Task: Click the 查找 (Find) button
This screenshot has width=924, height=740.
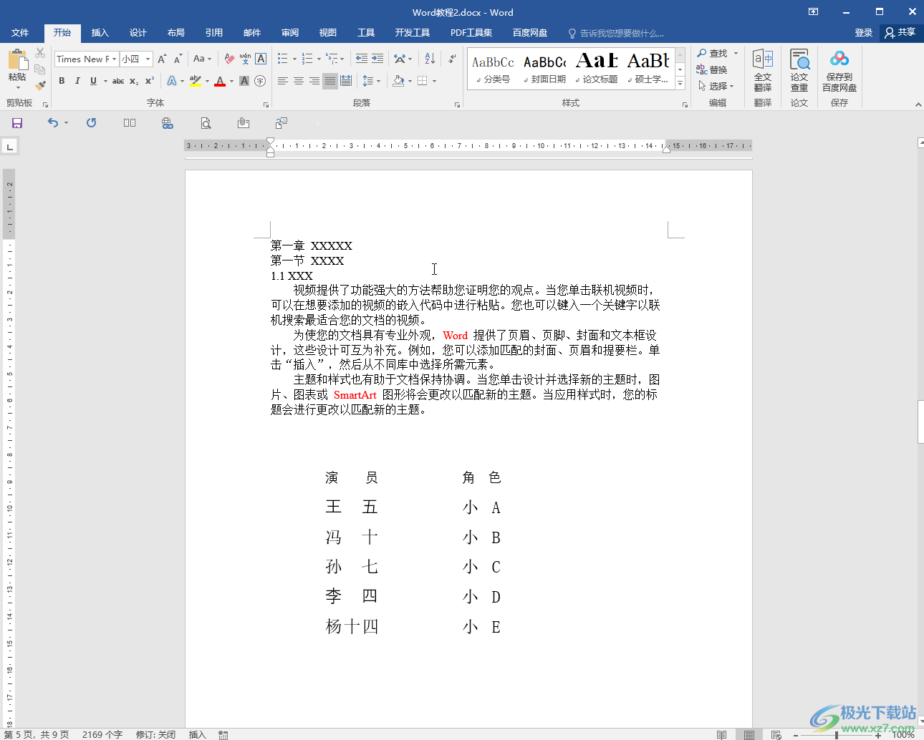Action: point(712,53)
